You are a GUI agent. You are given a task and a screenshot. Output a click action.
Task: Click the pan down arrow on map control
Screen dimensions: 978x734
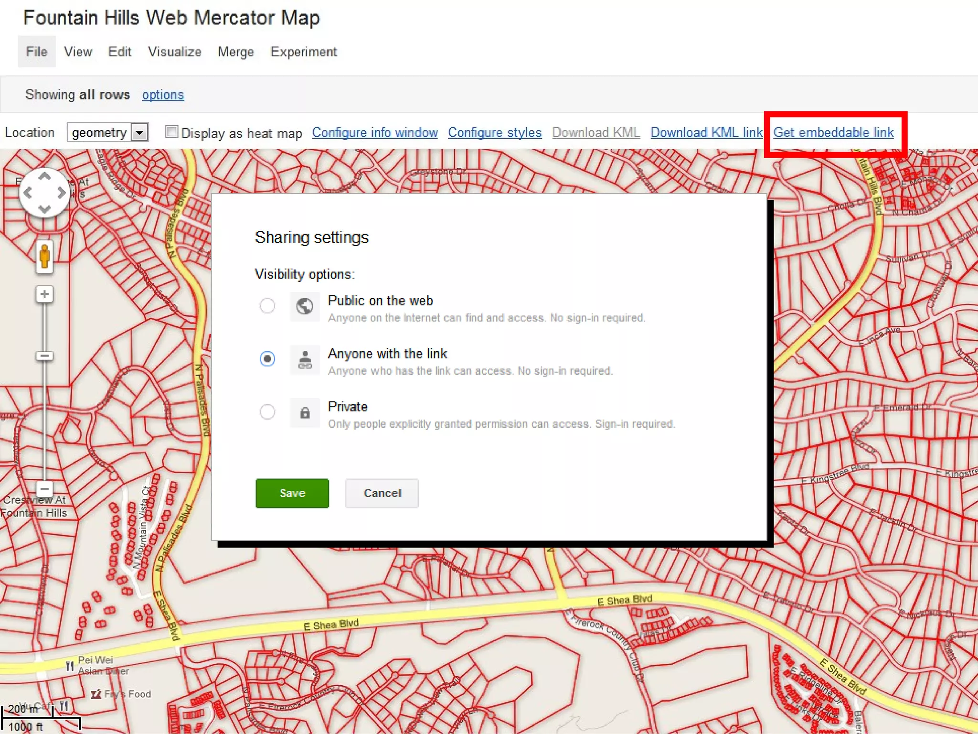pos(44,209)
